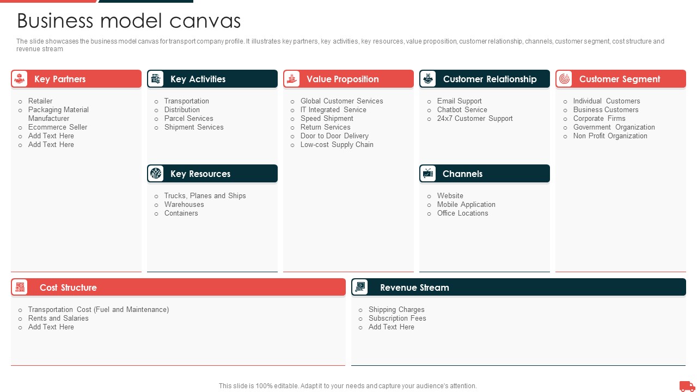Click 'IT Integrated Service' bullet
697x392 pixels.
333,110
